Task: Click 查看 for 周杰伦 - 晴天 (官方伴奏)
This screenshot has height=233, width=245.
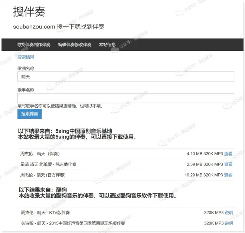Action: pos(228,175)
